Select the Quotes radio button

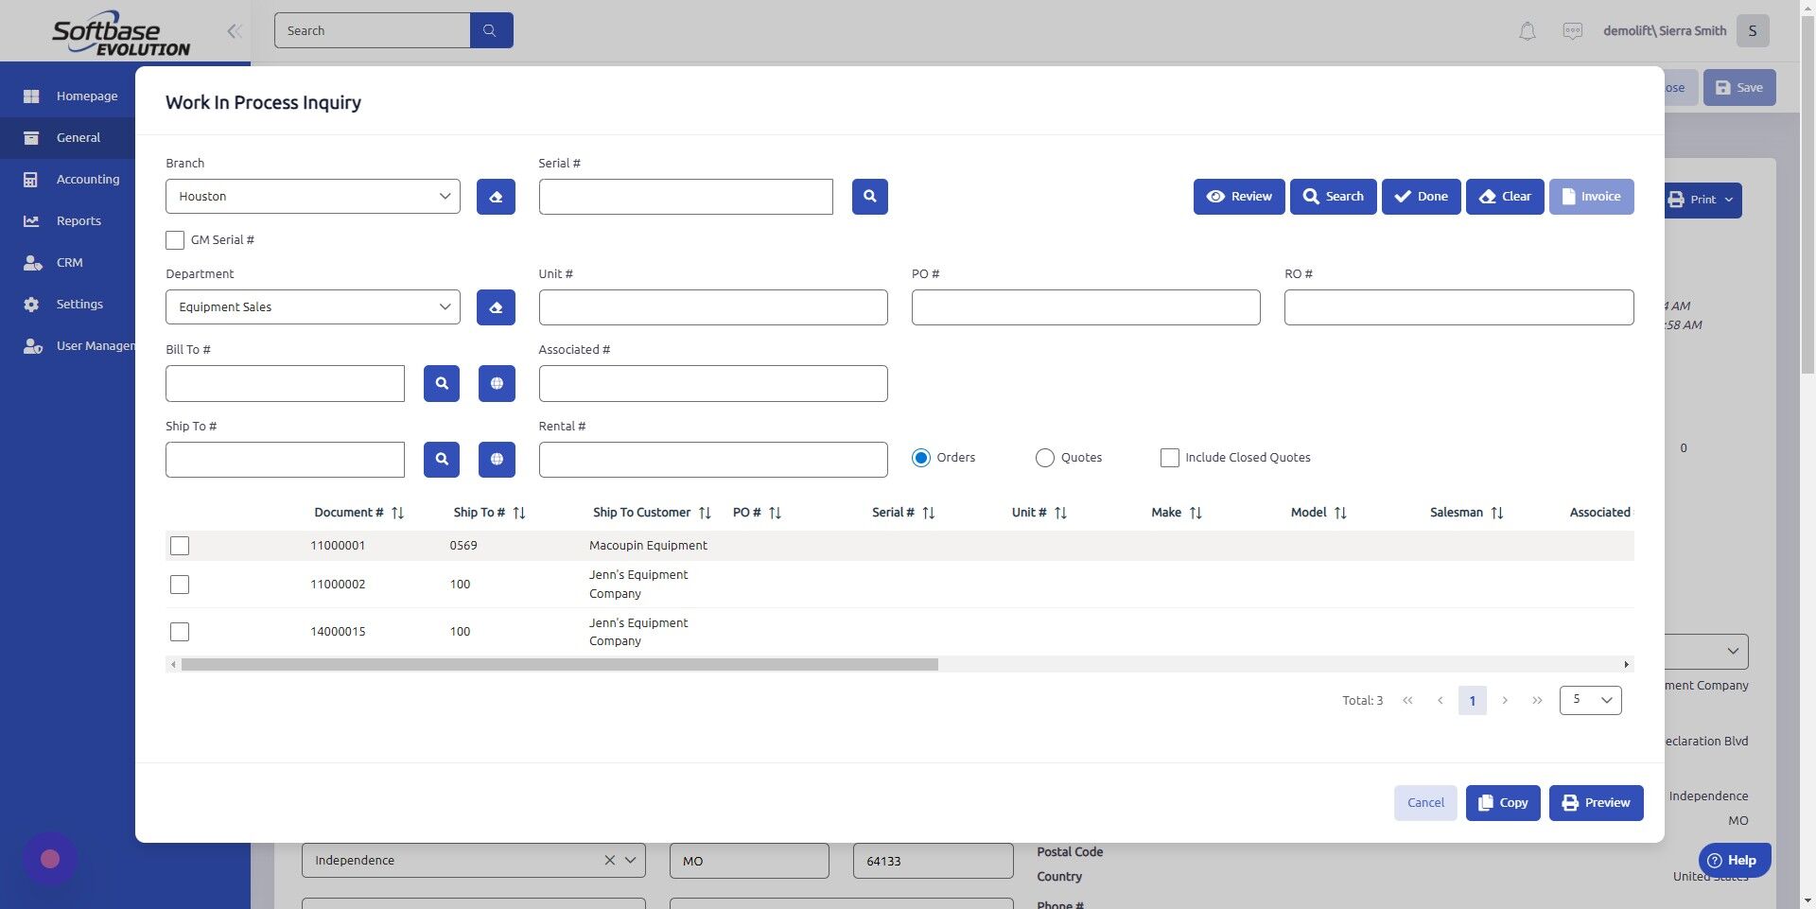click(1044, 457)
